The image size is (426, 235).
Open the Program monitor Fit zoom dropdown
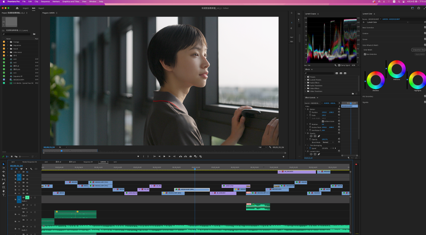point(63,147)
